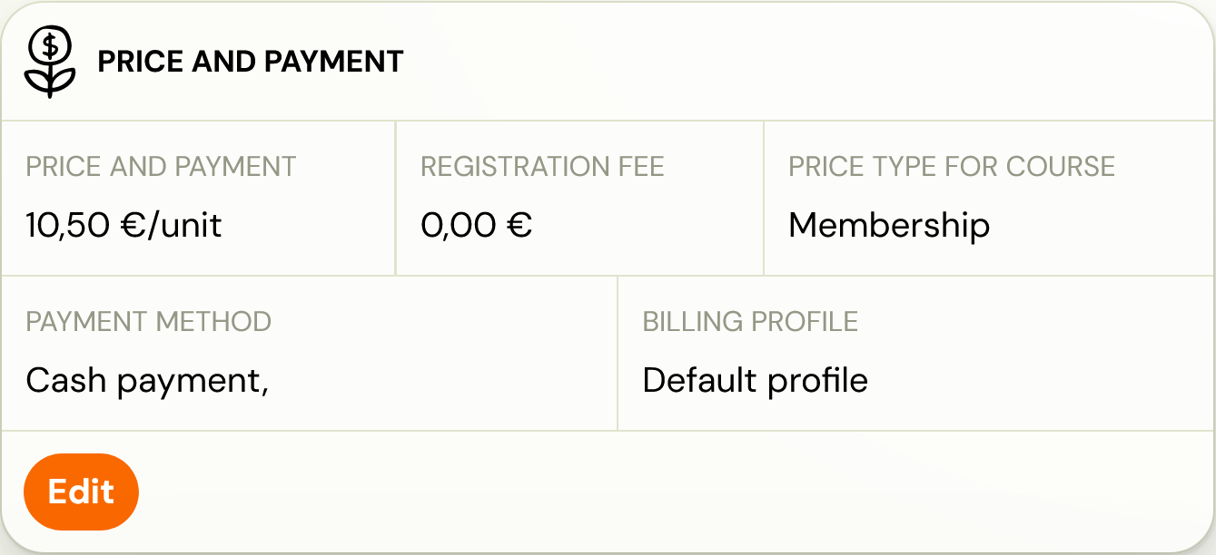Image resolution: width=1216 pixels, height=555 pixels.
Task: Click the PRICE TYPE FOR COURSE label
Action: [952, 167]
